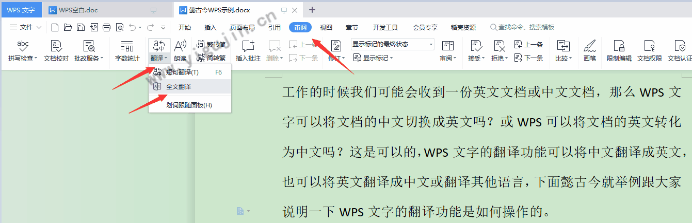
Task: Expand the Compare (比较) dropdown arrow
Action: (x=570, y=59)
